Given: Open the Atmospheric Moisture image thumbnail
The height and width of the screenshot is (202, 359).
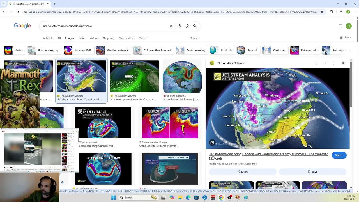Looking at the screenshot, I should pos(134,76).
